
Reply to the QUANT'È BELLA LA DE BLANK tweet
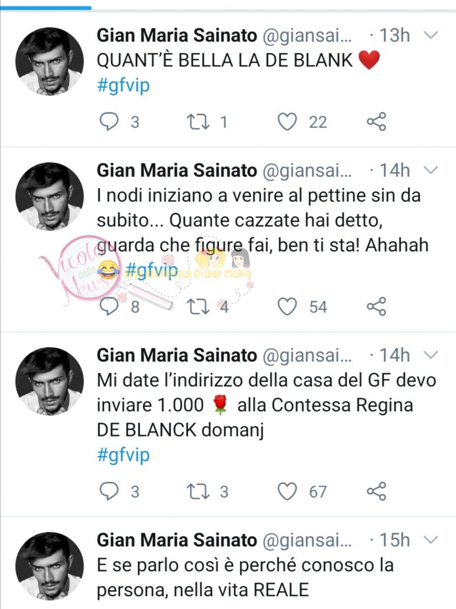pos(107,122)
